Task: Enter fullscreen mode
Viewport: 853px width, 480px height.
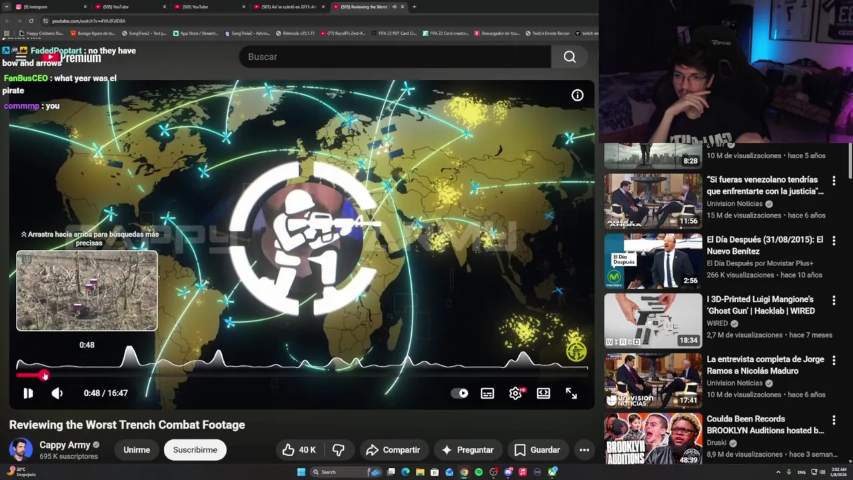Action: (571, 393)
